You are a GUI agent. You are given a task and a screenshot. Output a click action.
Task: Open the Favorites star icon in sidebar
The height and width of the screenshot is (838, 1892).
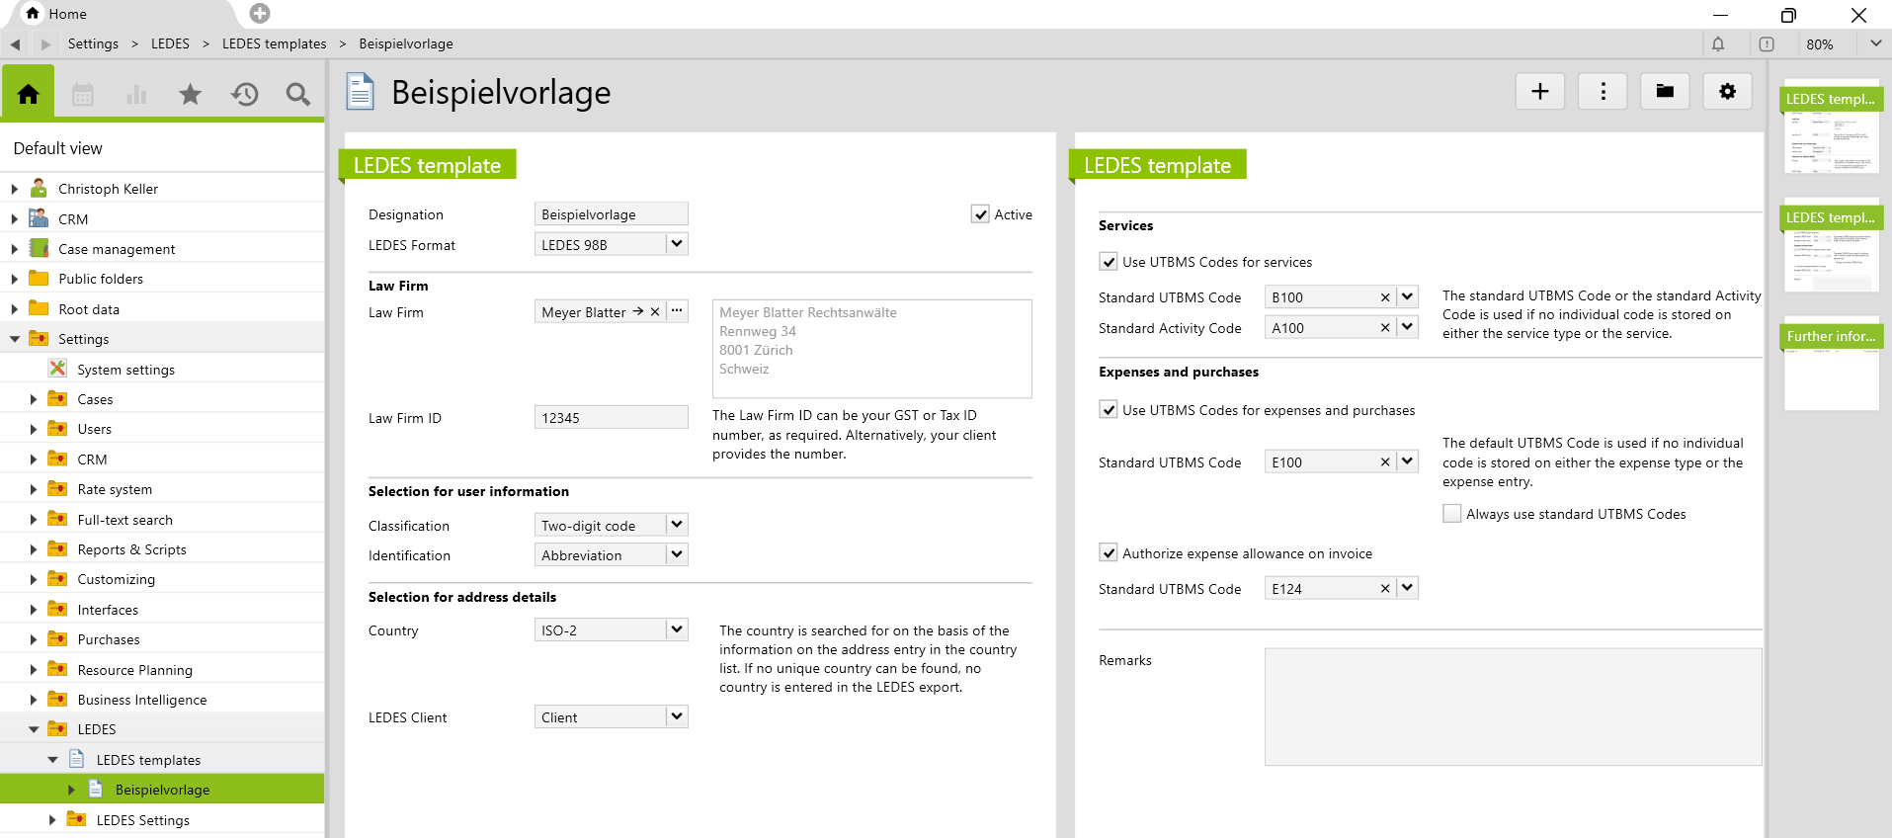click(190, 94)
